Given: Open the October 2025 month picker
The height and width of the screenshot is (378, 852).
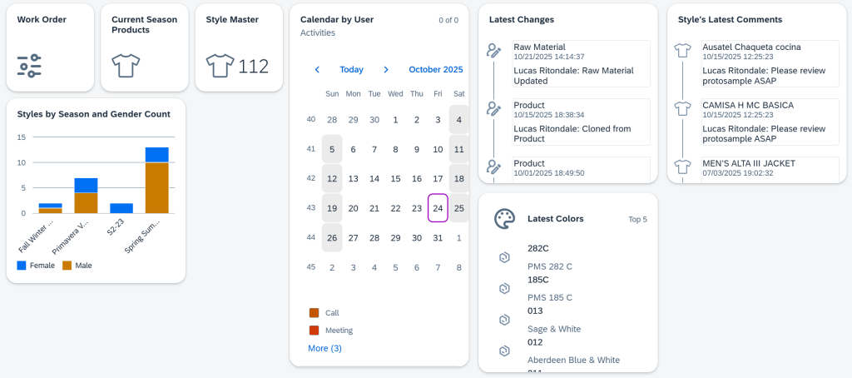Looking at the screenshot, I should coord(435,70).
